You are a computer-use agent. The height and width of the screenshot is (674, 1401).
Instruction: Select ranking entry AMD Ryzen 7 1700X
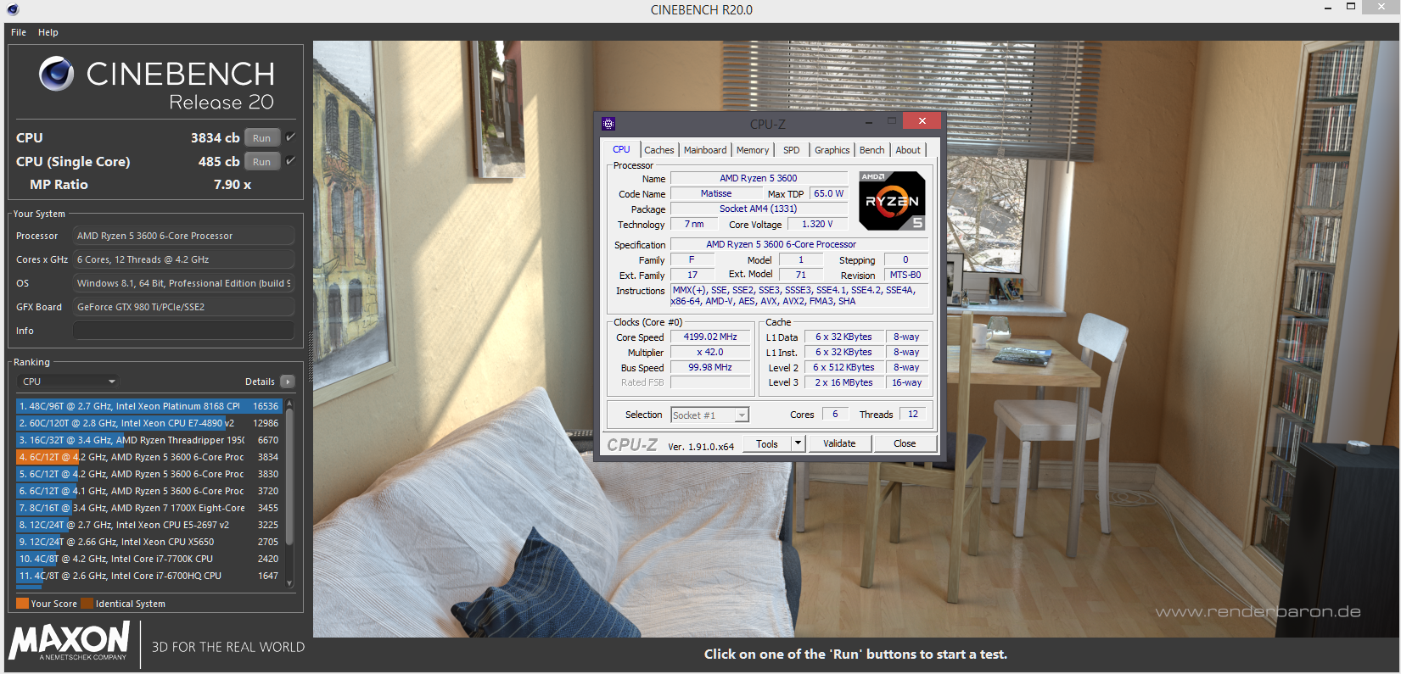[x=149, y=508]
